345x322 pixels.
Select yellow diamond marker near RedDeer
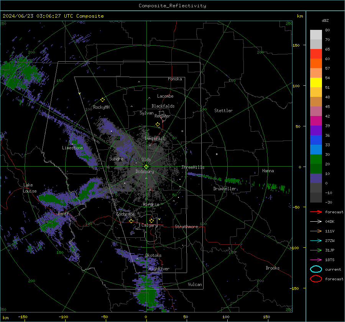pos(158,124)
